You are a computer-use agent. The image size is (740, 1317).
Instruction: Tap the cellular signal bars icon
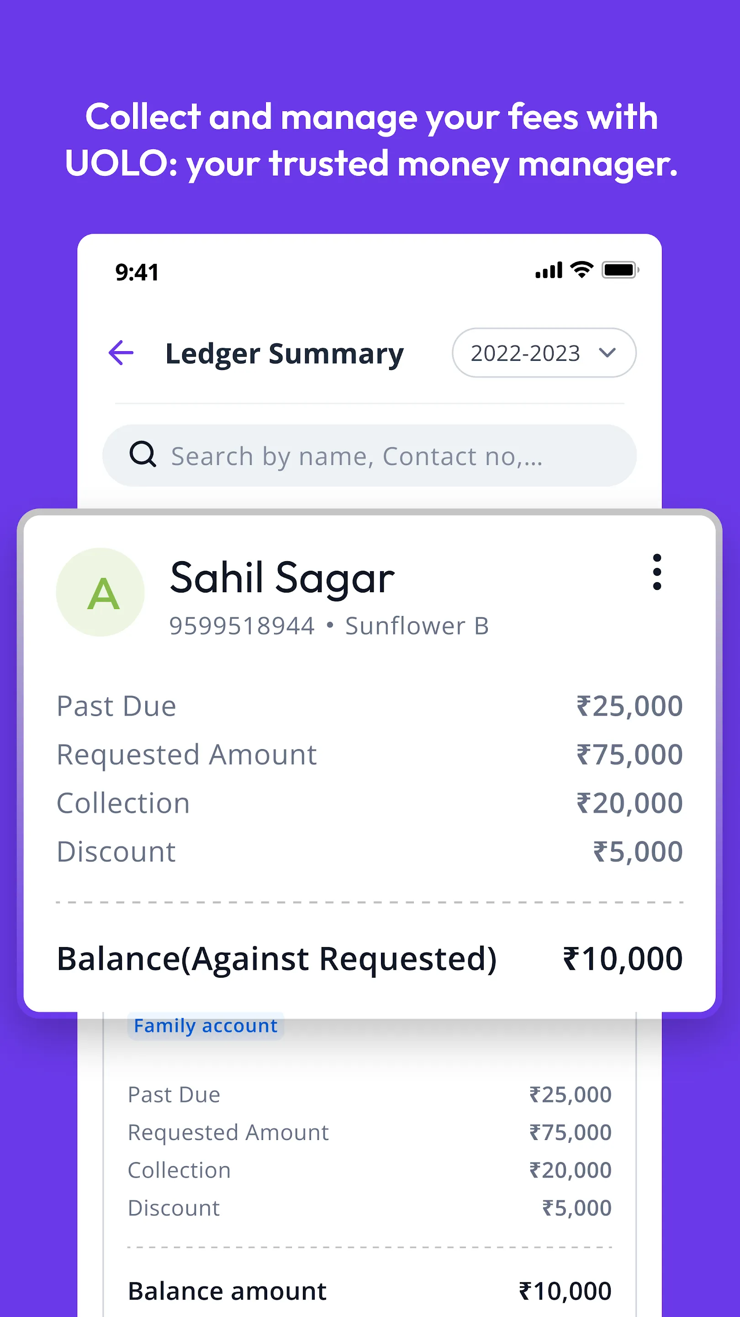click(x=549, y=270)
